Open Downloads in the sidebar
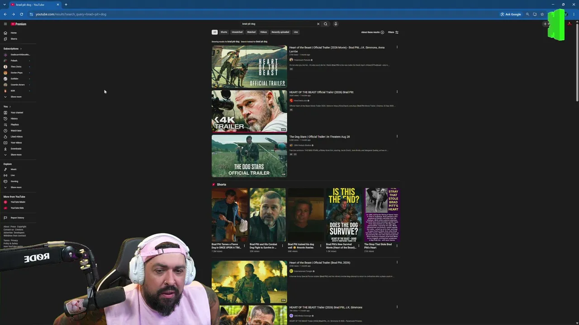This screenshot has width=579, height=325. click(16, 149)
